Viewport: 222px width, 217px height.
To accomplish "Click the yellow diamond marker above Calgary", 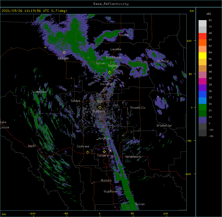I will (104, 152).
